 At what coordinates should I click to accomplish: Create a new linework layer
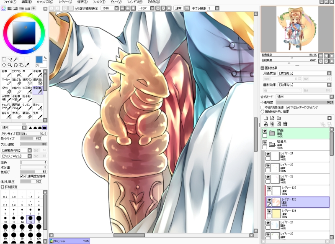click(x=272, y=118)
